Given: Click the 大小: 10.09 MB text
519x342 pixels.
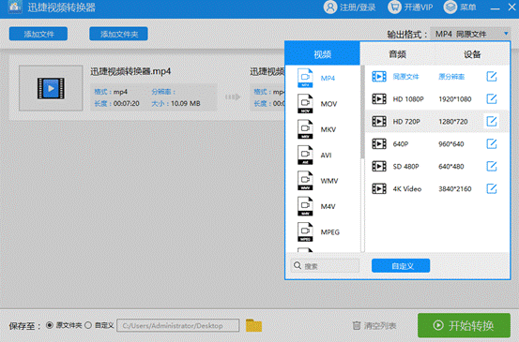Looking at the screenshot, I should [176, 103].
